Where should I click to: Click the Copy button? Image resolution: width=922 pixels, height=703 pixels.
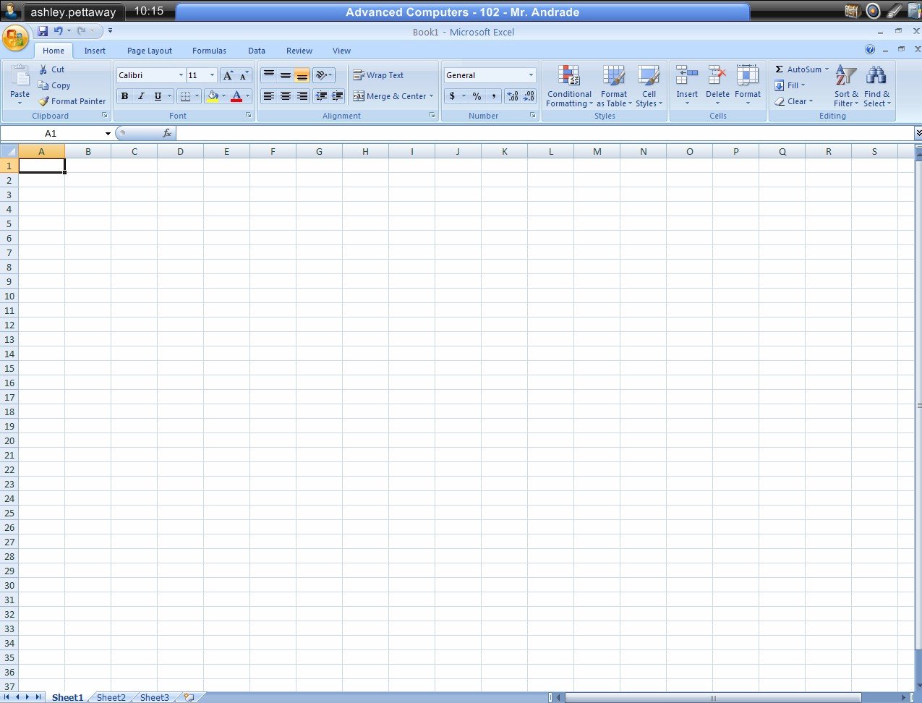54,85
